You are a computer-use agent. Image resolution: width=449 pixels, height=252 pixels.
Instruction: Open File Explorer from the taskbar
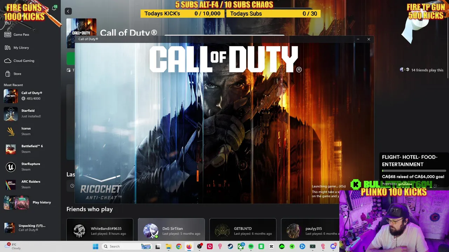coord(168,246)
